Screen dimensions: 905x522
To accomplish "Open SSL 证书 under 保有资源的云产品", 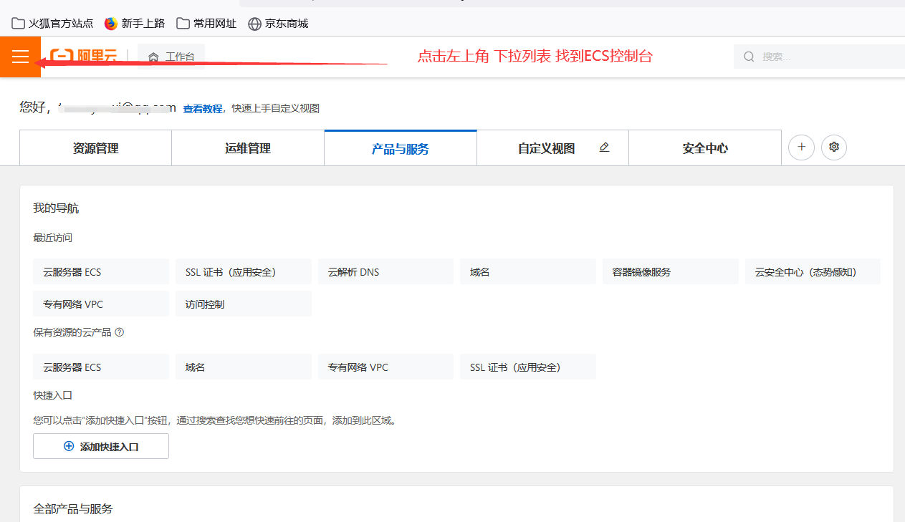I will pos(528,367).
